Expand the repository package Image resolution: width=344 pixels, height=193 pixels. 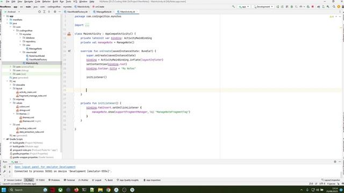20,41
